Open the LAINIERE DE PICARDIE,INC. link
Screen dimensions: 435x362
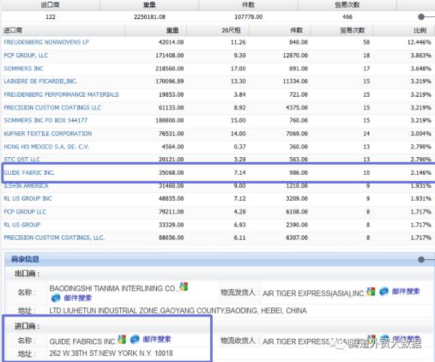tap(41, 81)
